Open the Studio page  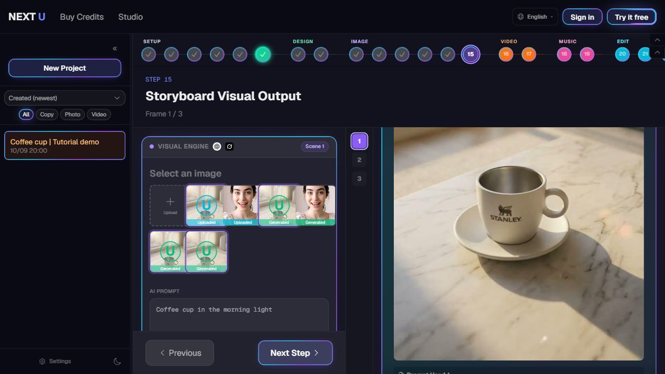pos(130,17)
